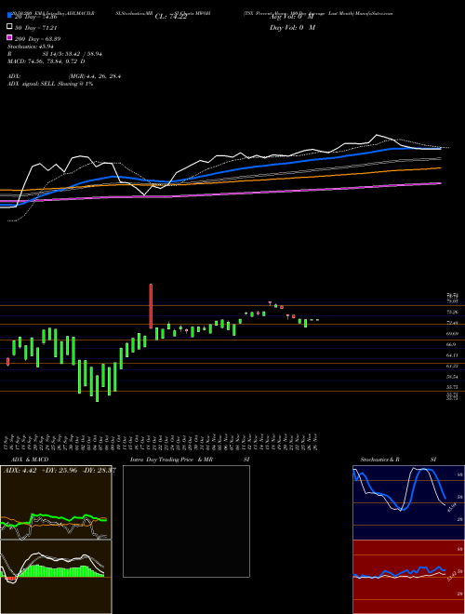Click the magenta 200 Day legend swatch
This screenshot has width=465, height=614.
[9, 38]
